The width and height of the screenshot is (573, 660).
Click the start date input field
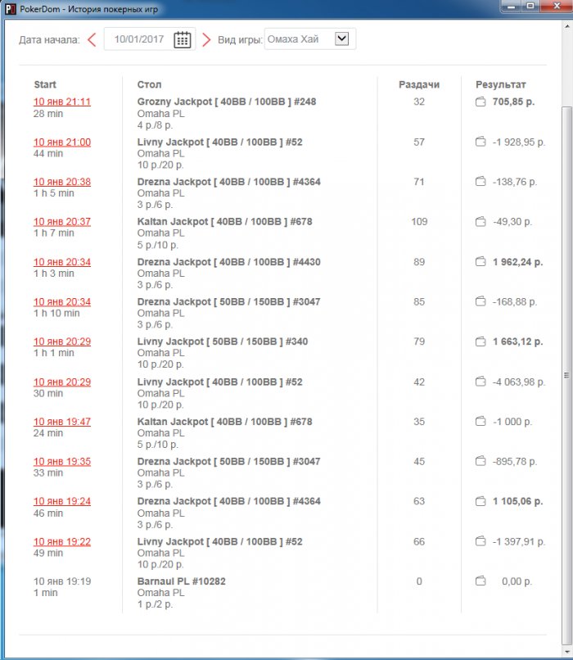139,39
